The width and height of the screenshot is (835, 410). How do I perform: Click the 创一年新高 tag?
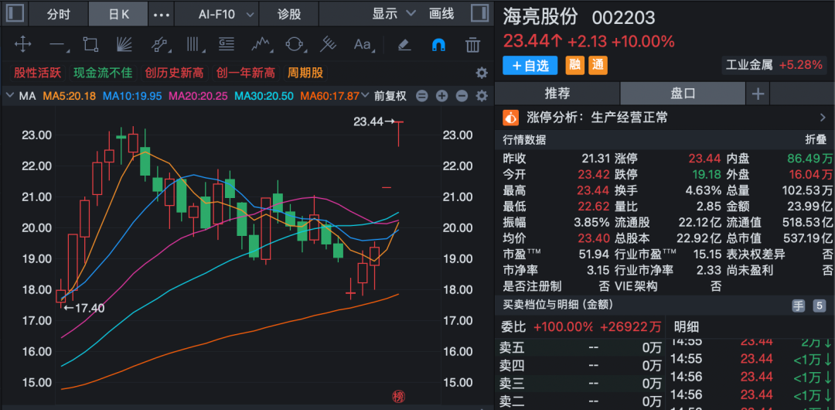tap(246, 73)
